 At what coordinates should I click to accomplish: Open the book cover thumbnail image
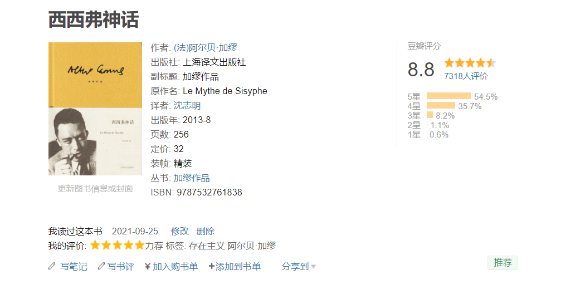coord(95,109)
